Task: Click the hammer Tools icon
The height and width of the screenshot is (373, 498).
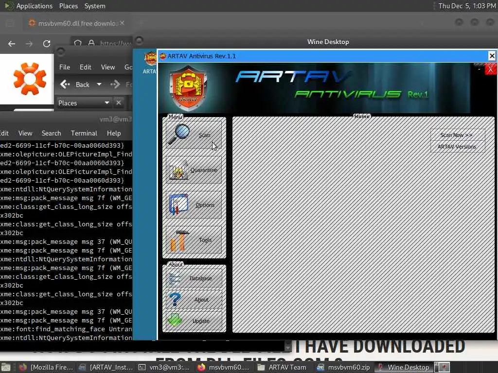Action: click(x=179, y=240)
